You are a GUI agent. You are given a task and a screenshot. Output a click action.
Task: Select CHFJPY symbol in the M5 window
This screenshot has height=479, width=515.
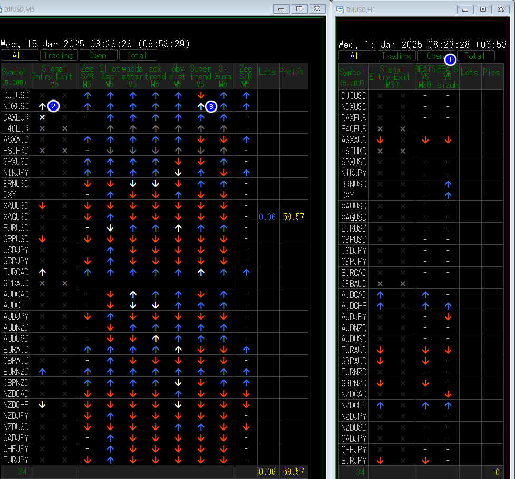click(x=16, y=449)
